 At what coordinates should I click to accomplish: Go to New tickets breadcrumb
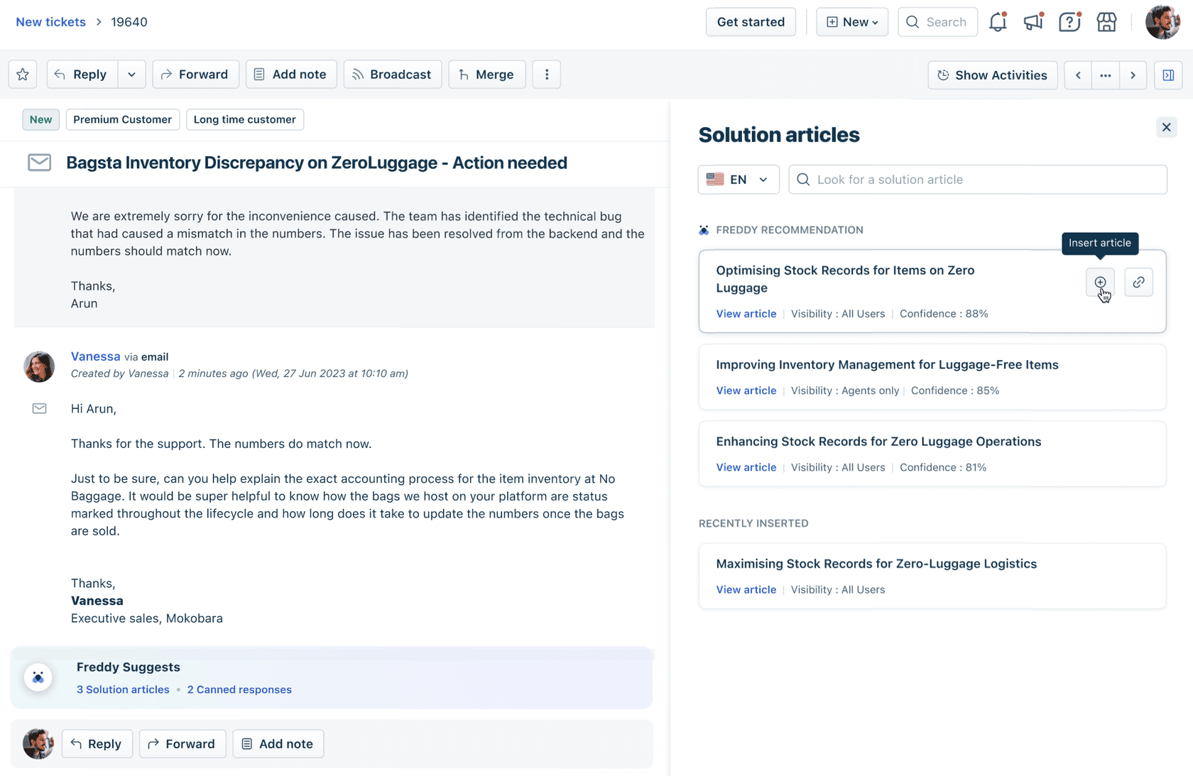coord(50,22)
